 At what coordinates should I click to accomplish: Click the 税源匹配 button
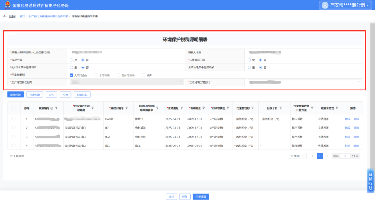point(82,95)
